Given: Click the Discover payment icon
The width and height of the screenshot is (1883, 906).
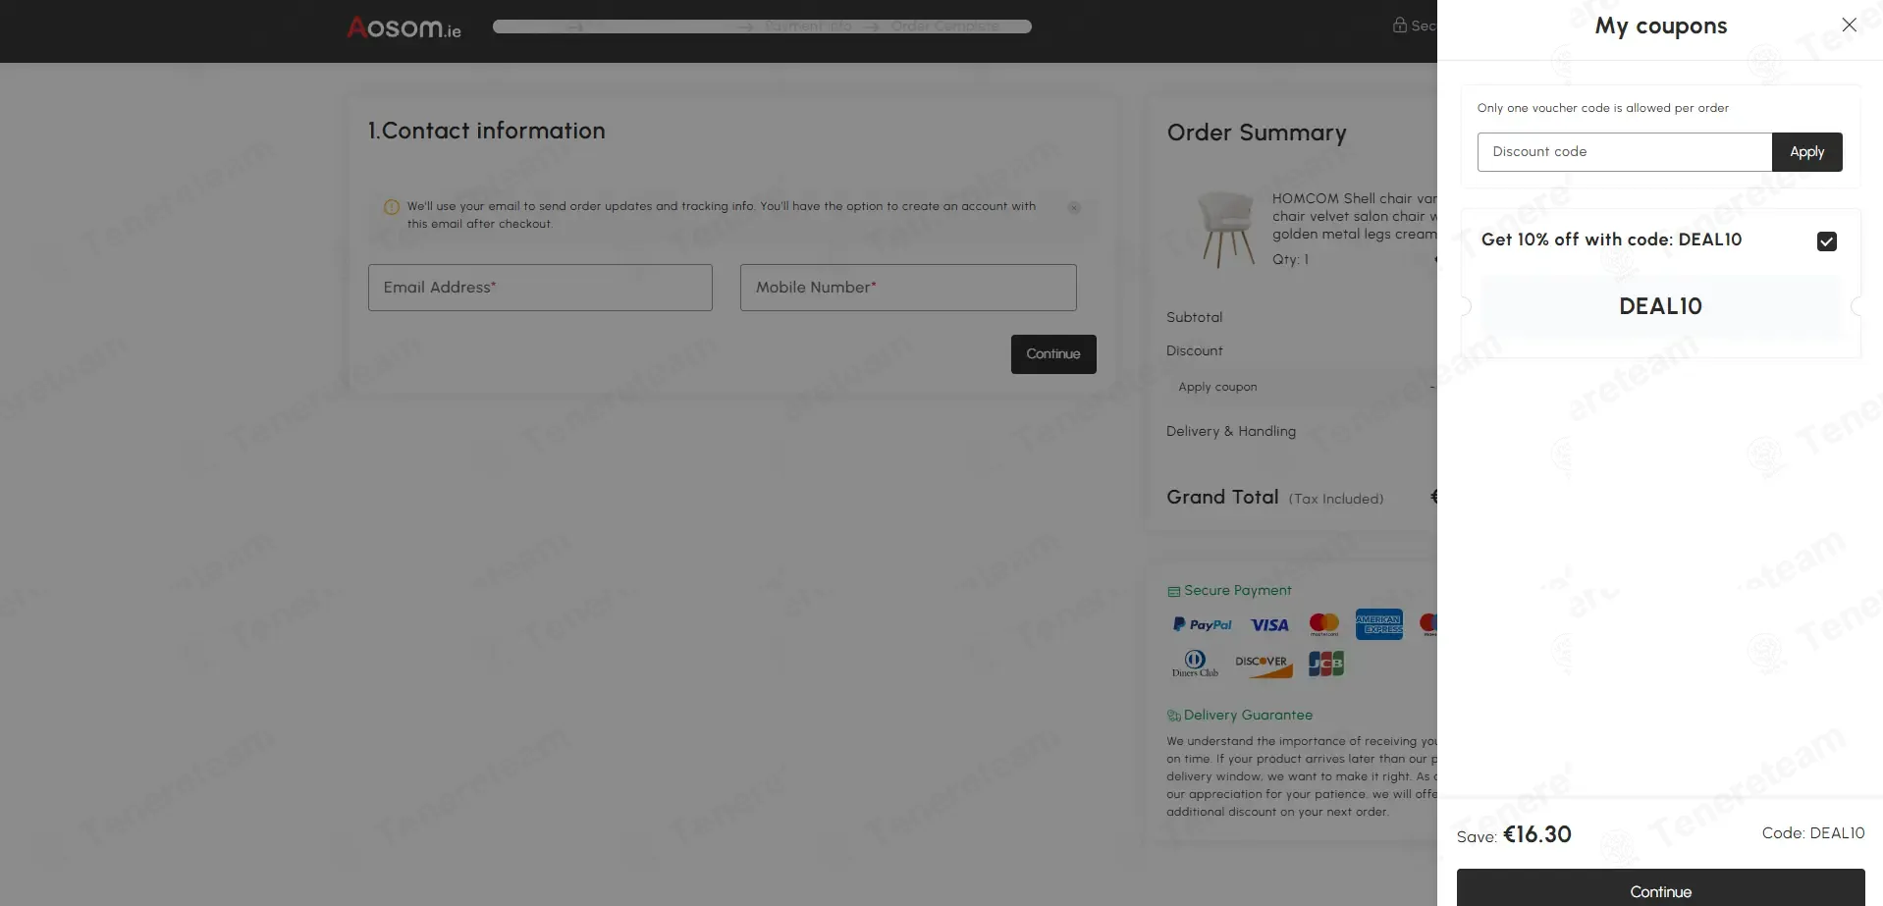Looking at the screenshot, I should click(1264, 666).
